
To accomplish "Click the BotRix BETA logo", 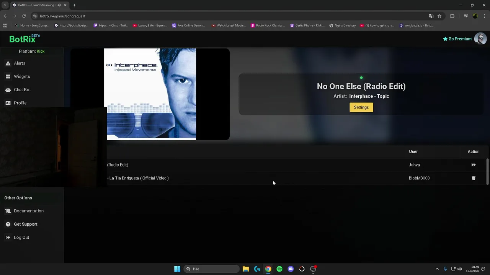I will pos(24,39).
